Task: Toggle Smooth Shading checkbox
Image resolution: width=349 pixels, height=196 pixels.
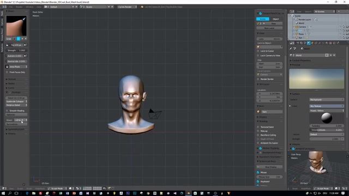Action: (7, 111)
